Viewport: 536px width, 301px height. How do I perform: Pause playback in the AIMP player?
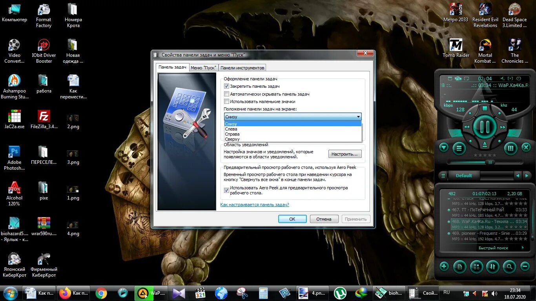(x=485, y=127)
